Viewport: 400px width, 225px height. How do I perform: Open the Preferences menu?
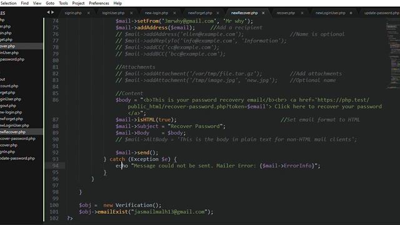click(x=99, y=3)
